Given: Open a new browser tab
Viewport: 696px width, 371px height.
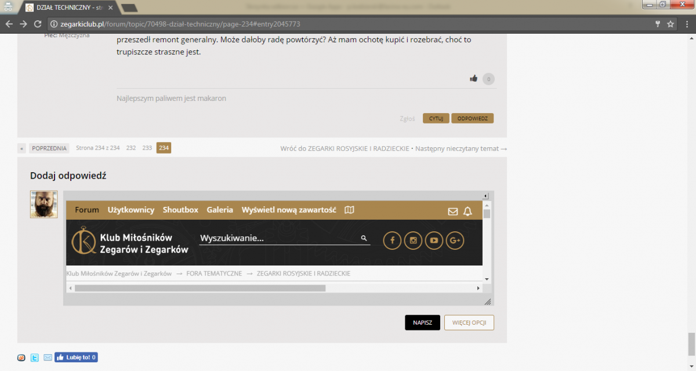Looking at the screenshot, I should (x=129, y=8).
